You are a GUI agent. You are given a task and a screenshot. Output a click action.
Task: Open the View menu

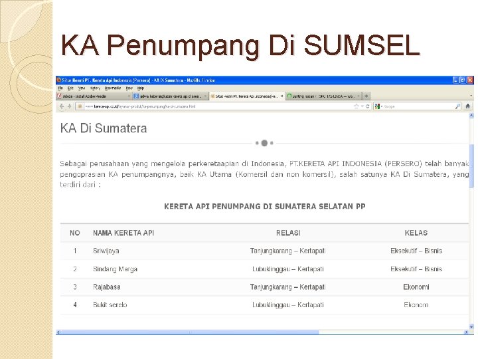pyautogui.click(x=82, y=88)
